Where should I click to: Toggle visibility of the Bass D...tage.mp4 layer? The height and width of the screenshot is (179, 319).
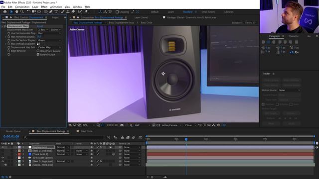click(2, 161)
